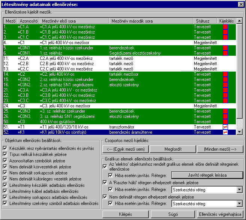Select row 12 =C2.B tartalék mező
The width and height of the screenshot is (246, 220).
[x=119, y=64]
